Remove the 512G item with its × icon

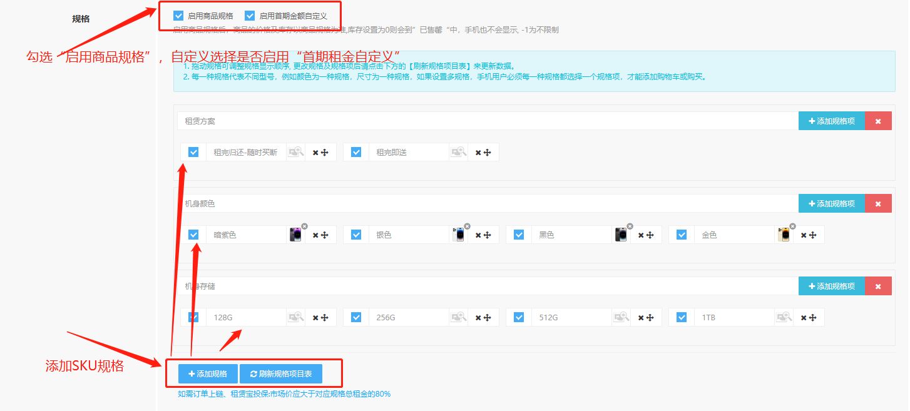click(x=641, y=318)
